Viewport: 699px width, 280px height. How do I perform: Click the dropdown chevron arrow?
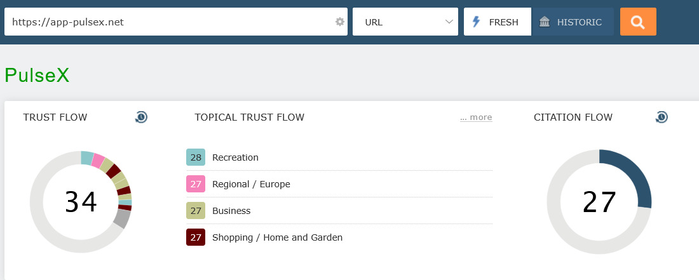point(450,22)
